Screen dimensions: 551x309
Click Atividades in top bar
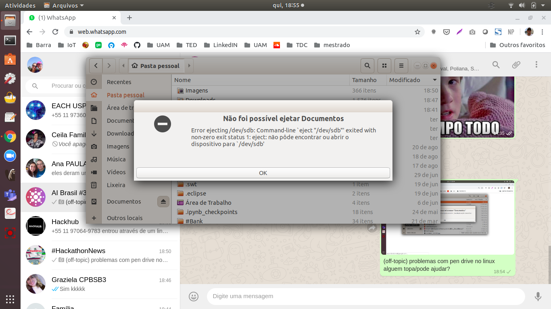point(20,5)
